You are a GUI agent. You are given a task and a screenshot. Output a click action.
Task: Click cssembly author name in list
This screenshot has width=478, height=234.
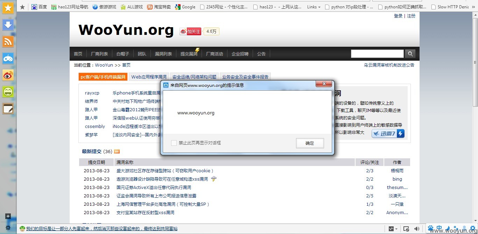[x=95, y=126]
